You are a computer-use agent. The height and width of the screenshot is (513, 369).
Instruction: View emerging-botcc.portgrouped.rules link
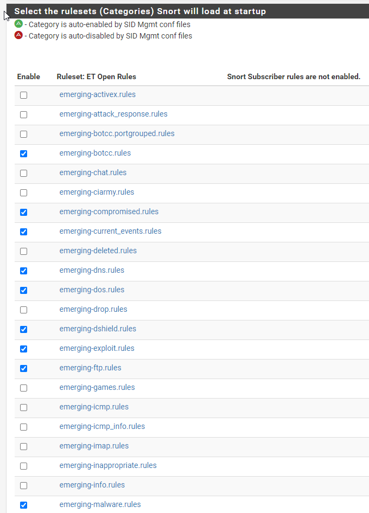pos(117,133)
